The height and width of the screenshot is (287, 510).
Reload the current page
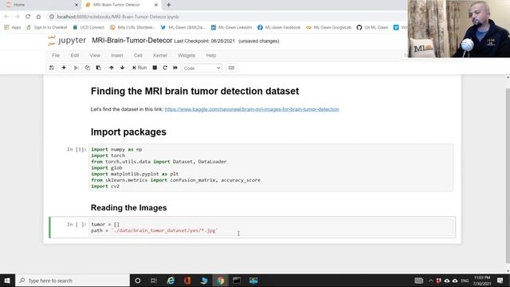tap(28, 17)
